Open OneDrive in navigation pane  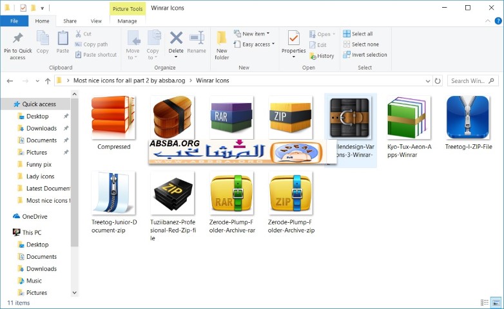[30, 216]
